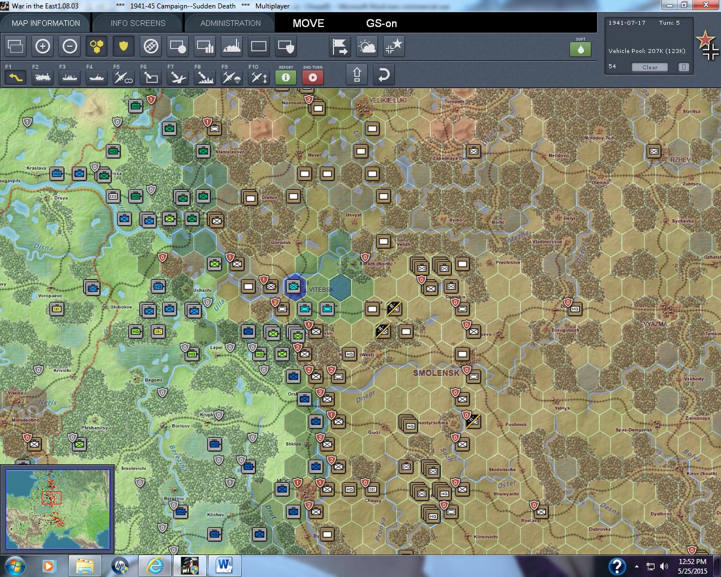
Task: Click the curved undo arrow button
Action: point(384,75)
